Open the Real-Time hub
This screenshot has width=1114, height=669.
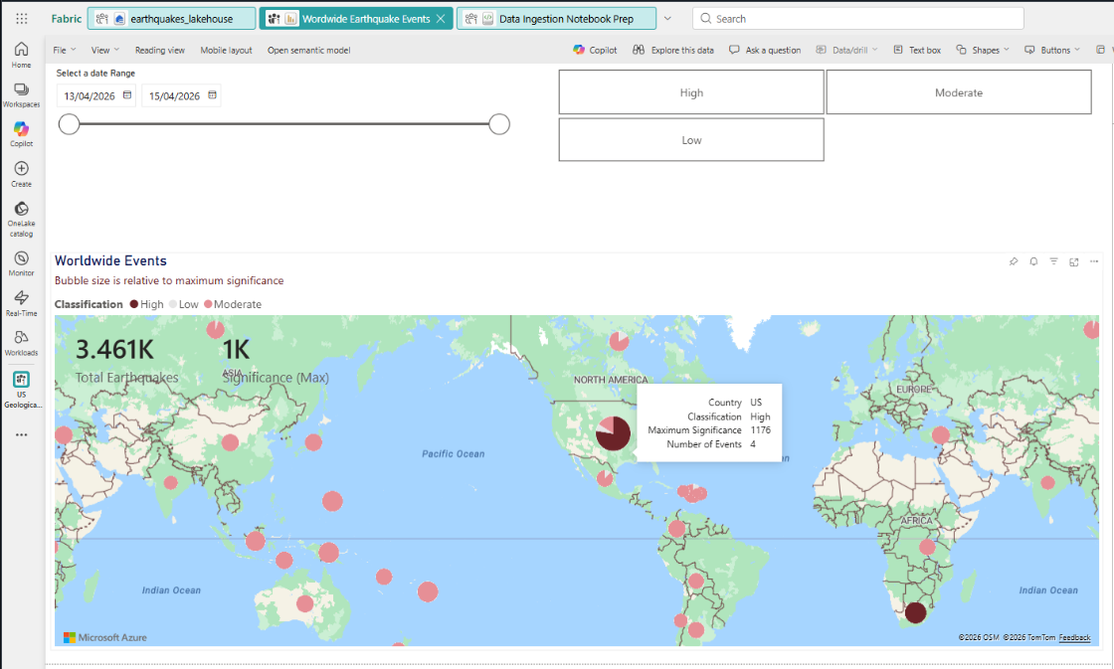point(21,303)
